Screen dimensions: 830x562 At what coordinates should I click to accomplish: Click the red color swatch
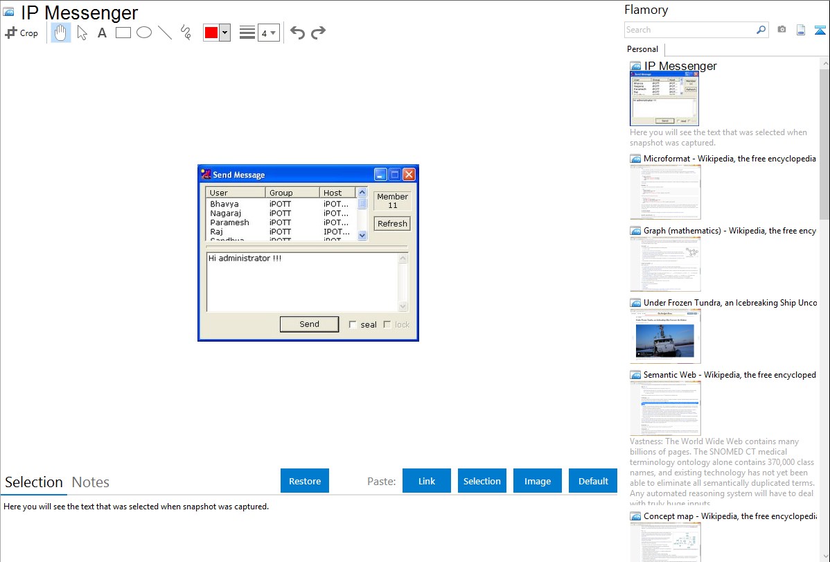click(211, 33)
